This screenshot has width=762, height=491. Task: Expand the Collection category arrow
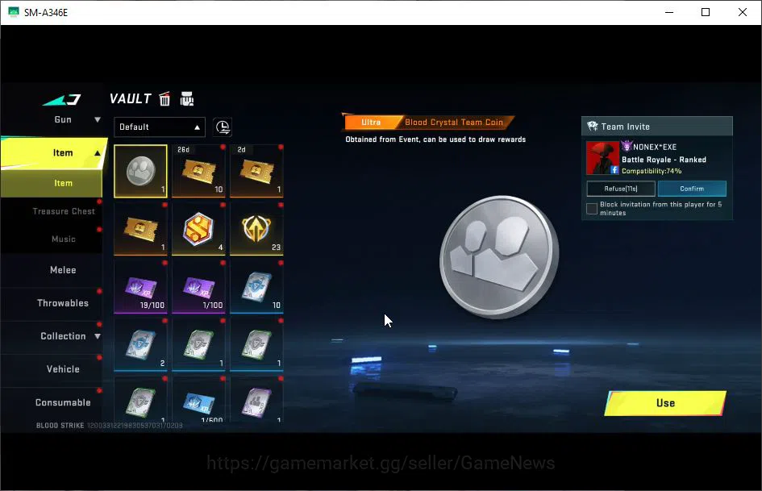click(x=98, y=336)
